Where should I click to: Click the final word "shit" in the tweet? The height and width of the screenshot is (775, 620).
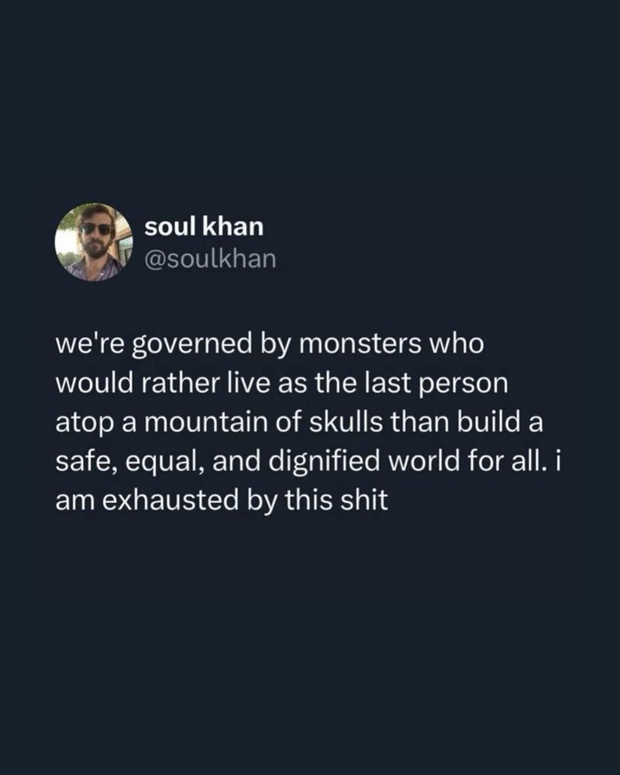pos(364,500)
